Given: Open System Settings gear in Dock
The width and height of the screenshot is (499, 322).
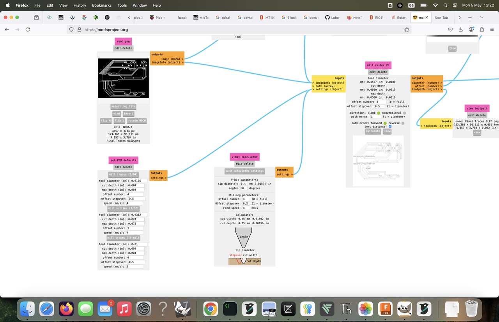Looking at the screenshot, I should 143,309.
